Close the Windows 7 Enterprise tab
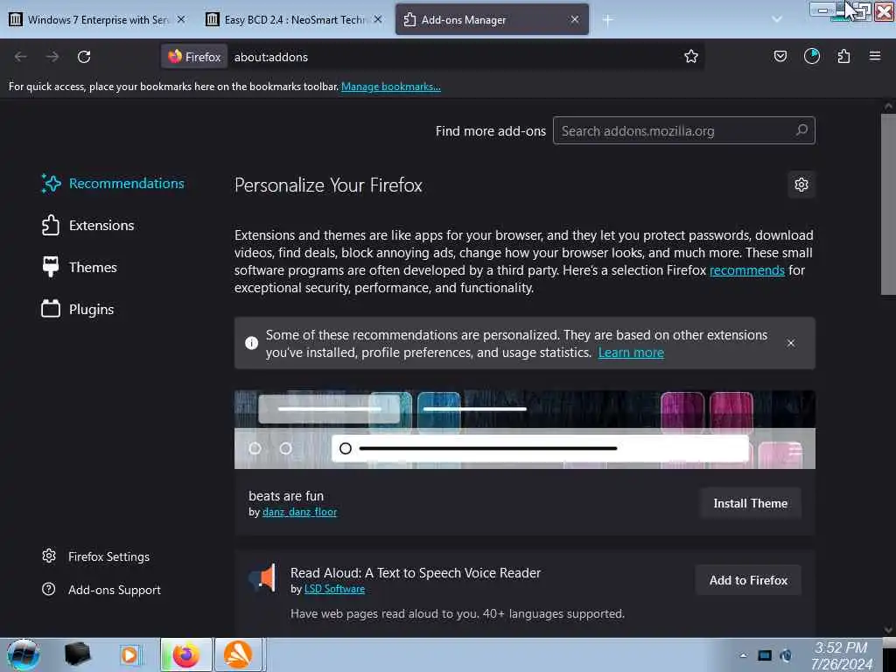Image resolution: width=896 pixels, height=672 pixels. 181,19
